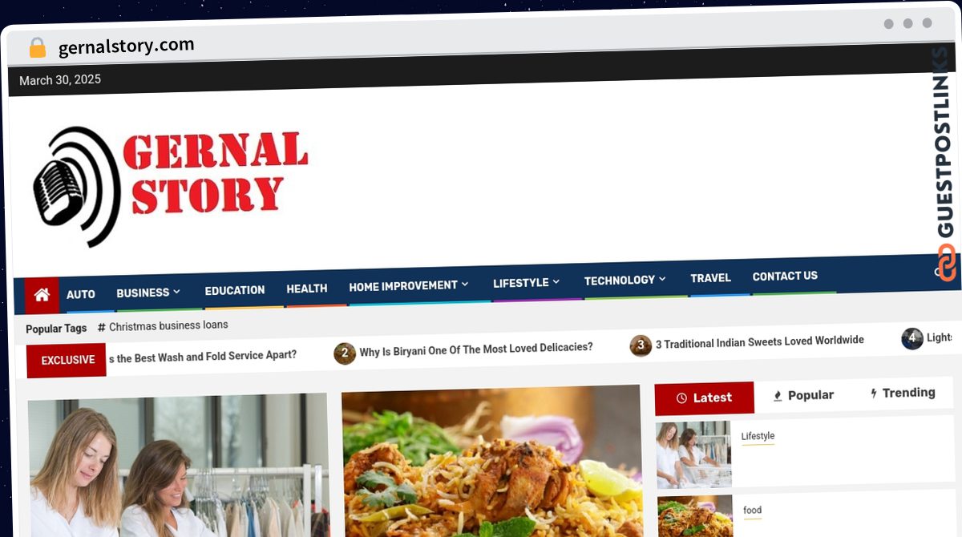Click the number 2 ticker thumbnail
Viewport: 962px width, 537px height.
[x=345, y=353]
